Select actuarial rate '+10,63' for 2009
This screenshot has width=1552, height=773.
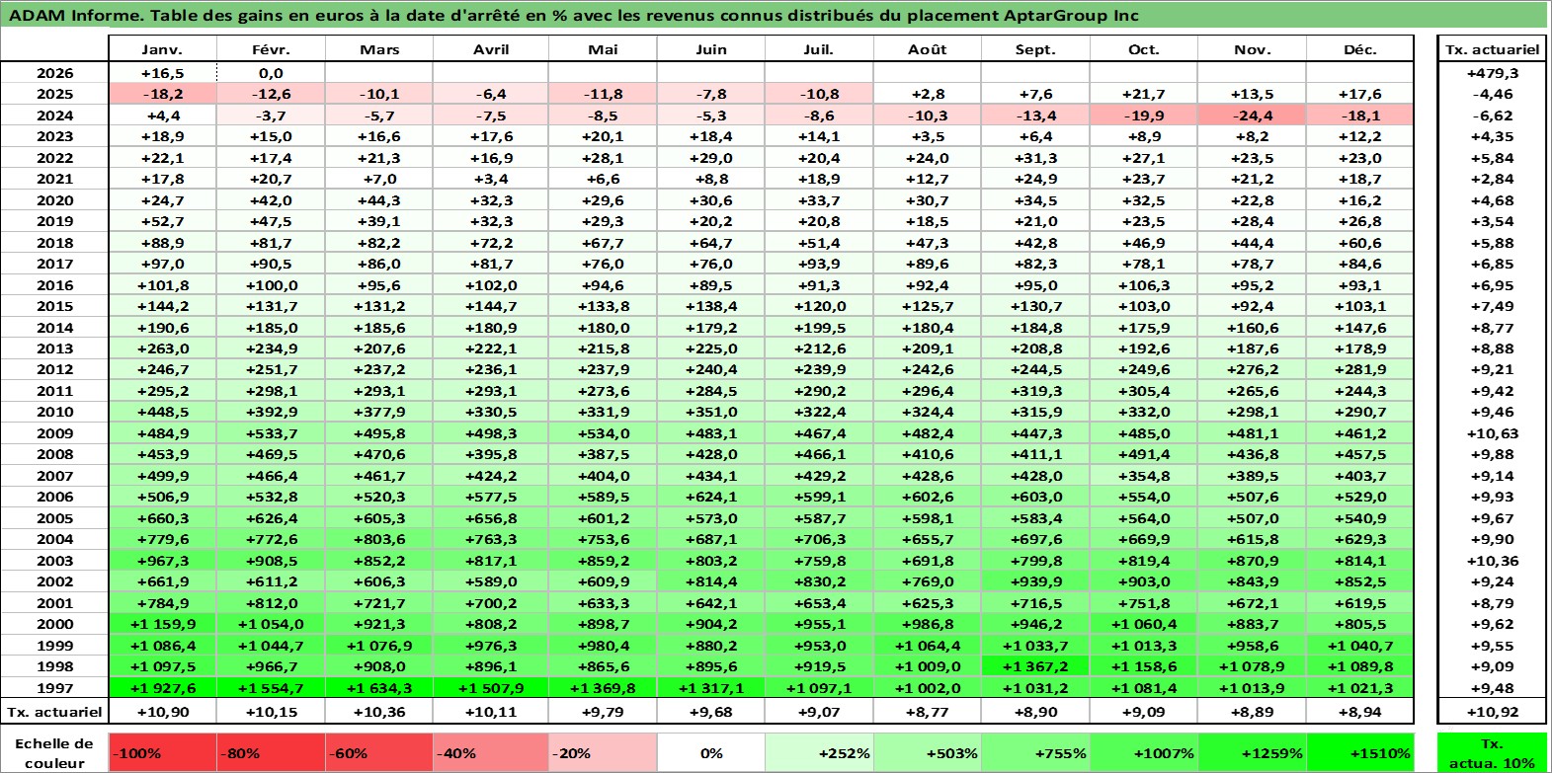point(1492,433)
